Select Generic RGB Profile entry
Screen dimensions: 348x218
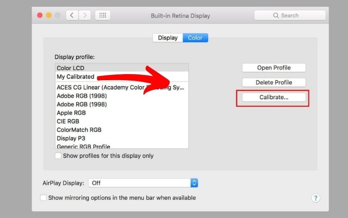tap(122, 146)
